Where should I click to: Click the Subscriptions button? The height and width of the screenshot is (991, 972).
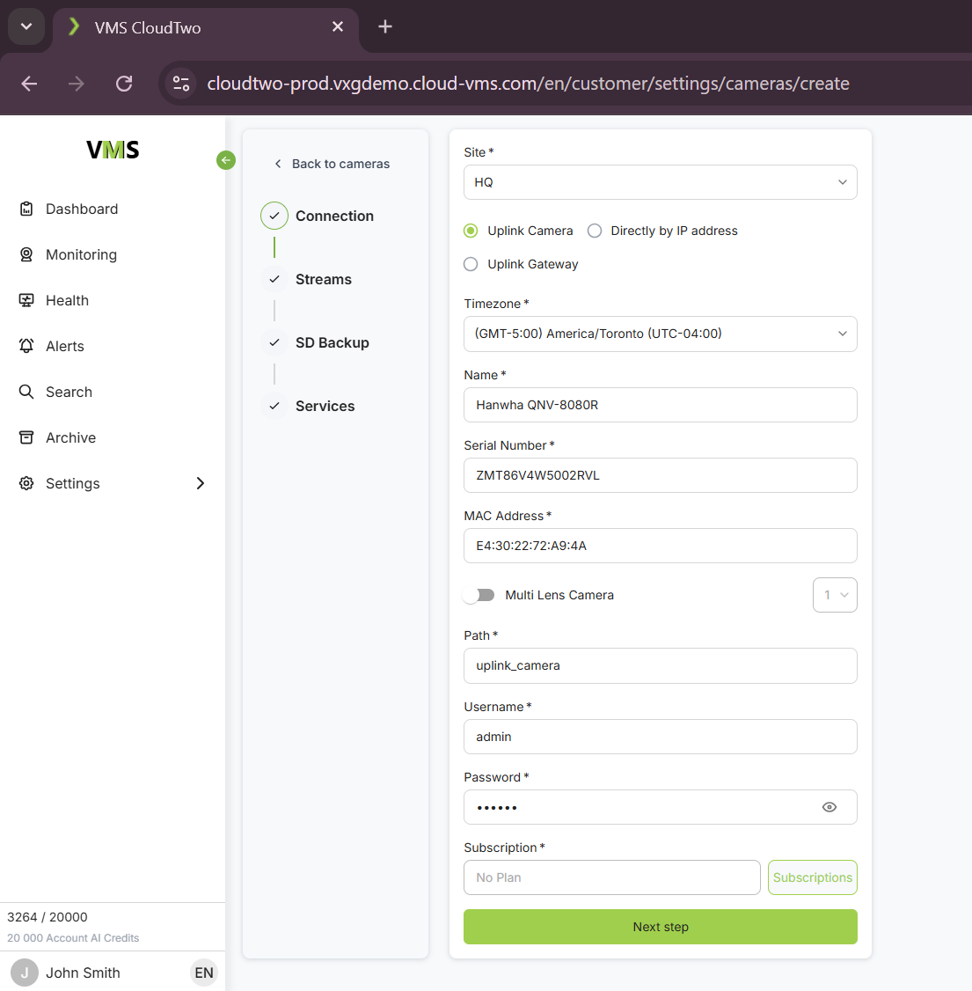point(812,877)
